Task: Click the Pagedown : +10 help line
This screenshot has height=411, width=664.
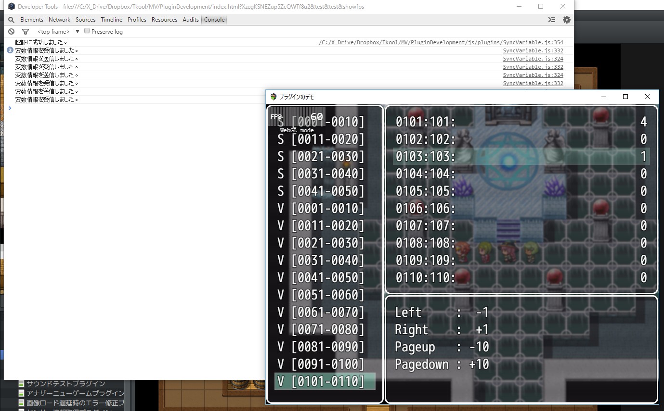Action: click(x=442, y=364)
